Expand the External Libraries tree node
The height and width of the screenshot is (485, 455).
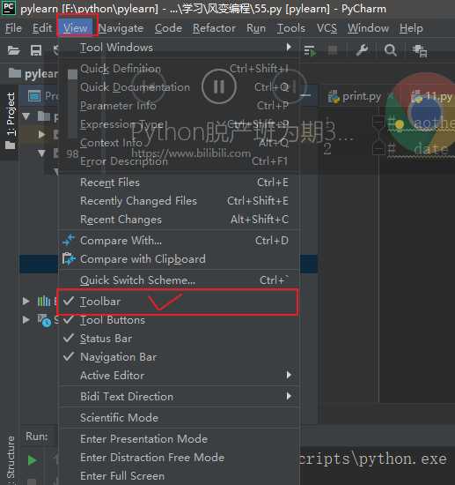pyautogui.click(x=26, y=301)
